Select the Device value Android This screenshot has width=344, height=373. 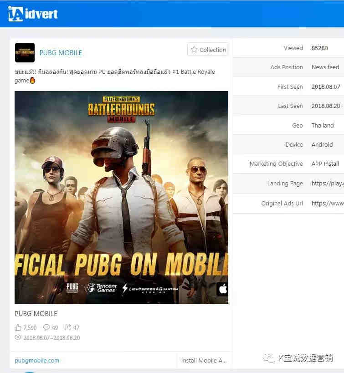[x=322, y=145]
